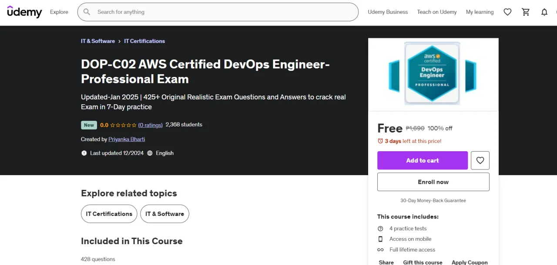This screenshot has height=265, width=557.
Task: Click the globe language icon
Action: [150, 153]
